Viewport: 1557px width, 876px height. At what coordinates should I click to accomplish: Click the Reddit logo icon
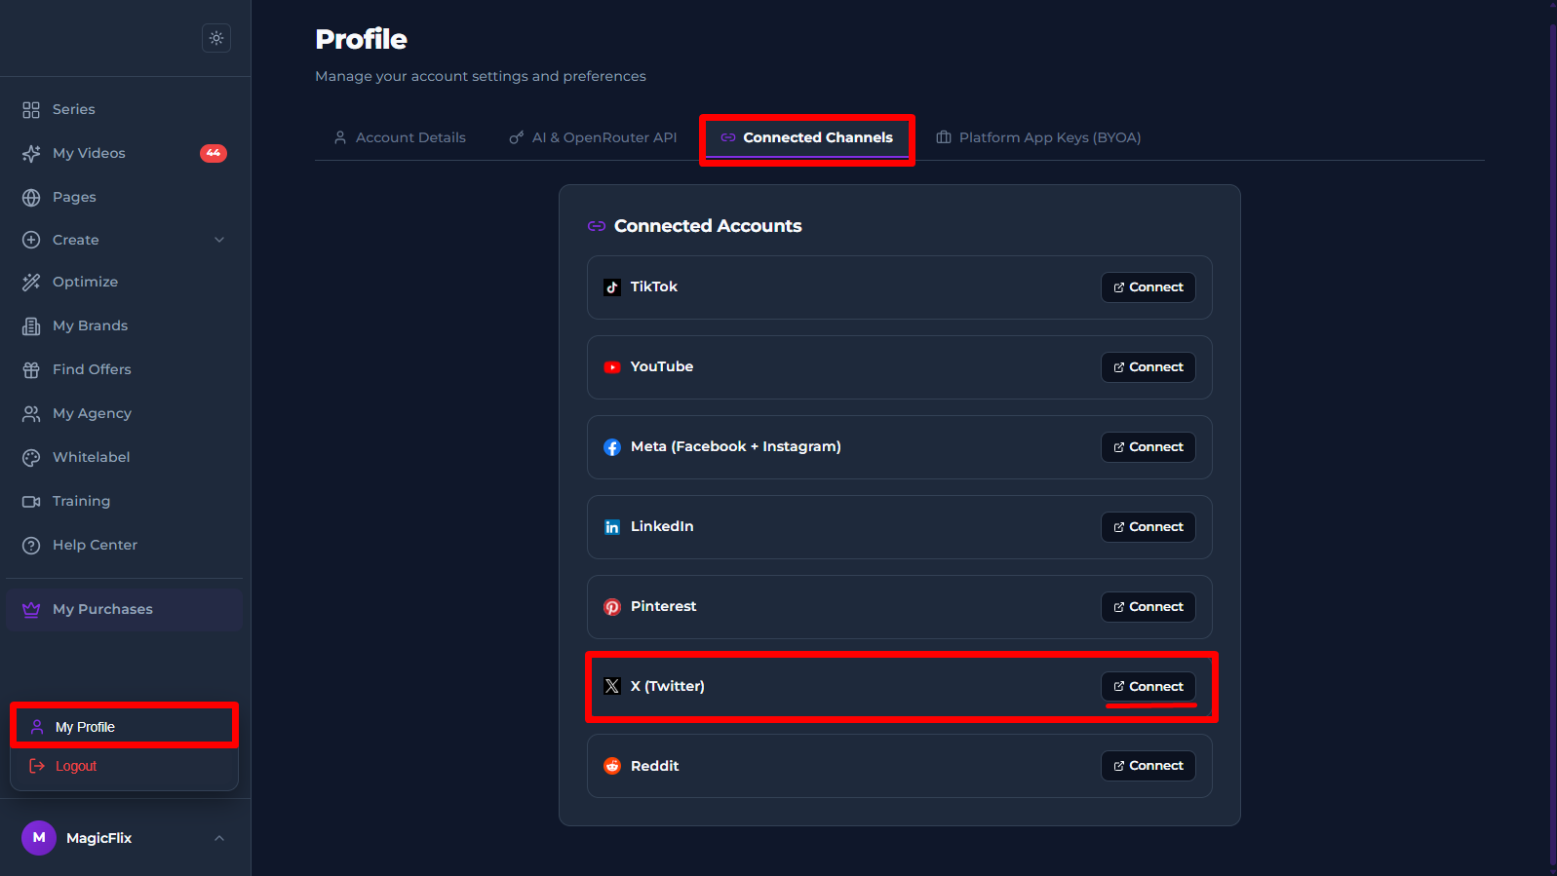pyautogui.click(x=612, y=766)
